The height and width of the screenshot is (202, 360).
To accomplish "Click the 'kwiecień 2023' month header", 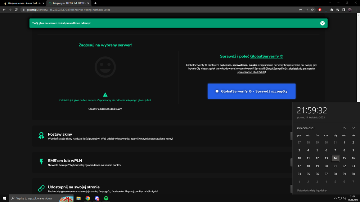I will [306, 128].
